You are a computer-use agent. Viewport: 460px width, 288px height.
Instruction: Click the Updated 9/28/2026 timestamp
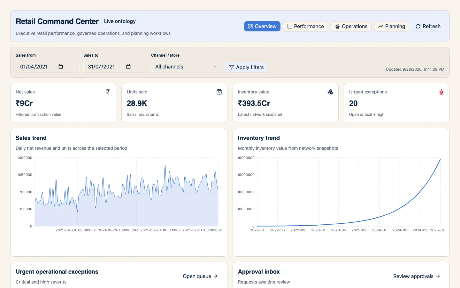point(415,69)
